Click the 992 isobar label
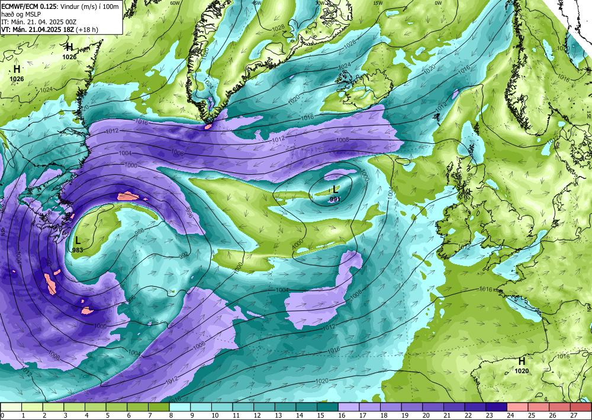The image size is (592, 420). 183,256
